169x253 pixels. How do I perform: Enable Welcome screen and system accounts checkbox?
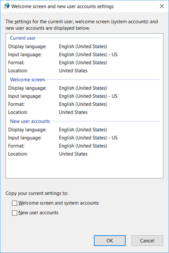(14, 203)
